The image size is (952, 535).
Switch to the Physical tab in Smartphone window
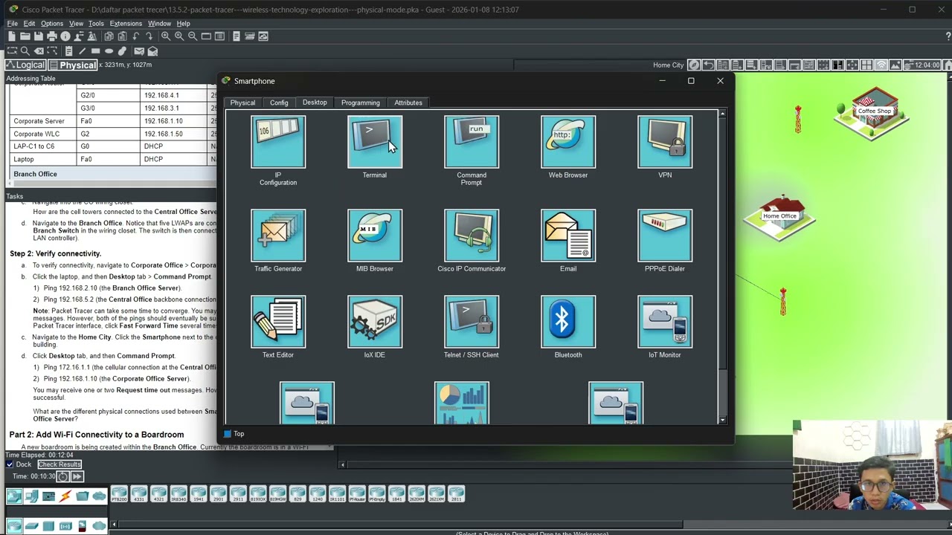[242, 103]
